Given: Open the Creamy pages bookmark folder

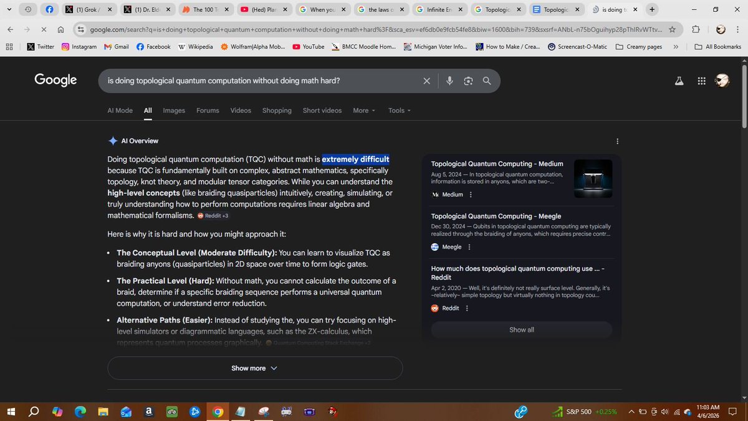Looking at the screenshot, I should (x=639, y=47).
